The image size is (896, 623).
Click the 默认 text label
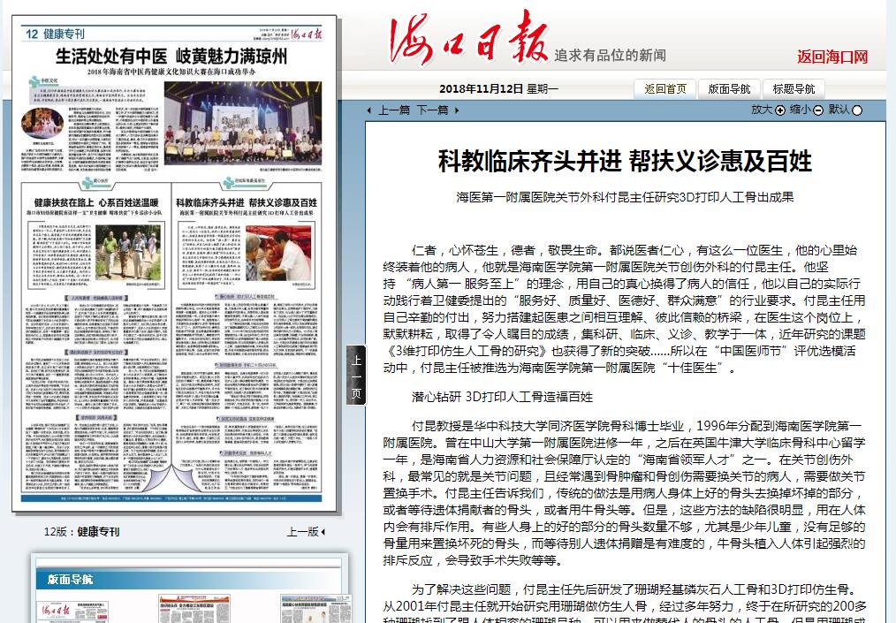(x=839, y=110)
